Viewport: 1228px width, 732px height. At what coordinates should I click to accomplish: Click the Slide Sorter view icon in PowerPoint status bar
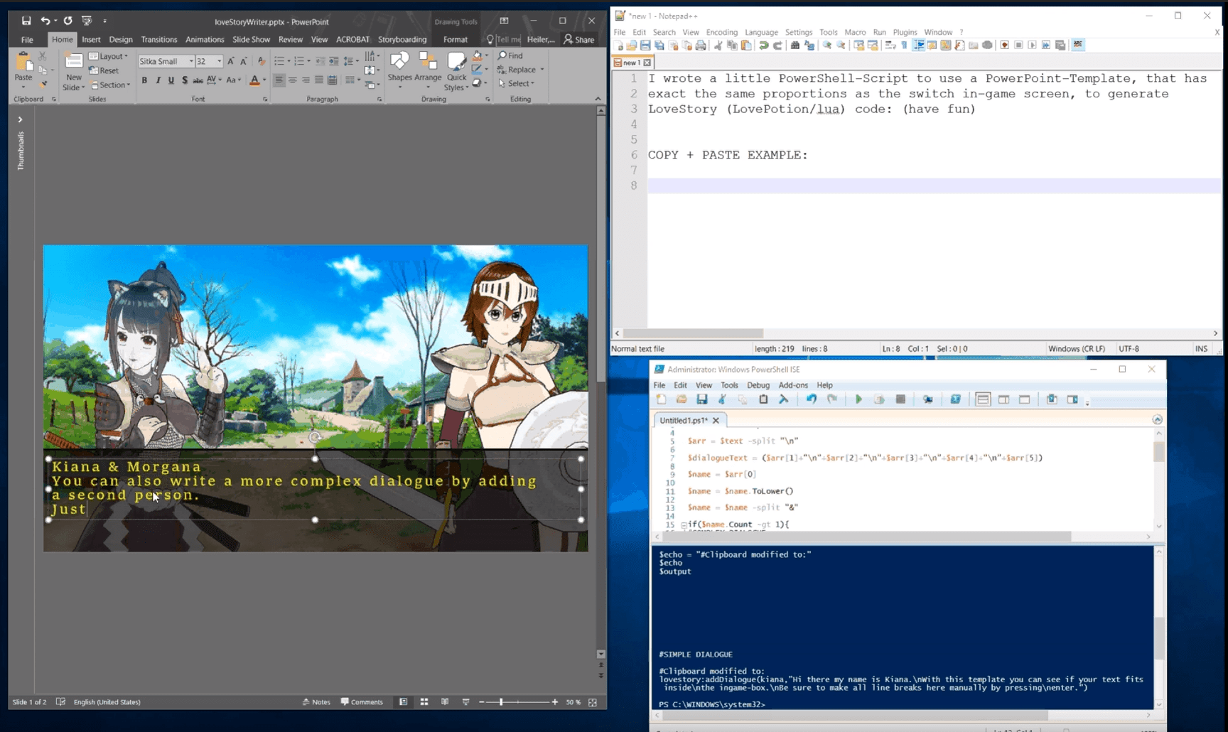tap(424, 701)
